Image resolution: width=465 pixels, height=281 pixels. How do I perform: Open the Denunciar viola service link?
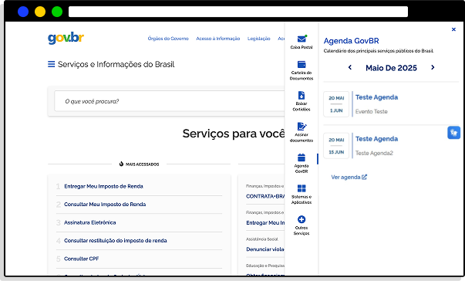[x=265, y=249]
